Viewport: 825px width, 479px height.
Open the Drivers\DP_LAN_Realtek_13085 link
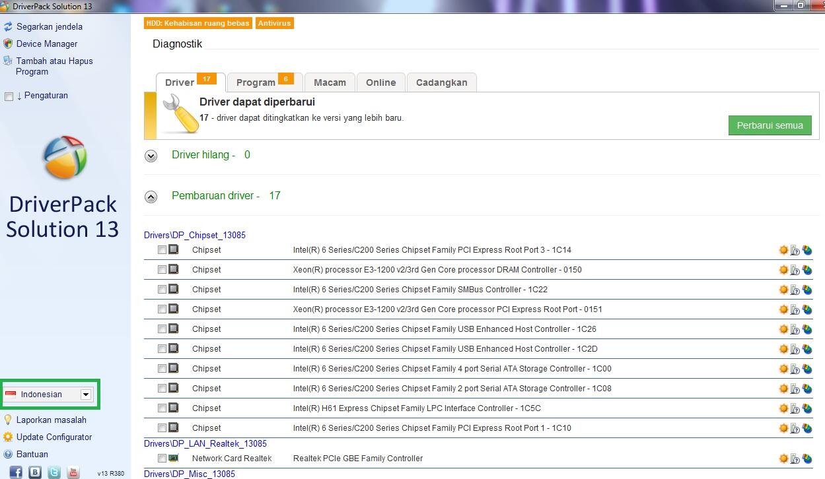pyautogui.click(x=205, y=443)
